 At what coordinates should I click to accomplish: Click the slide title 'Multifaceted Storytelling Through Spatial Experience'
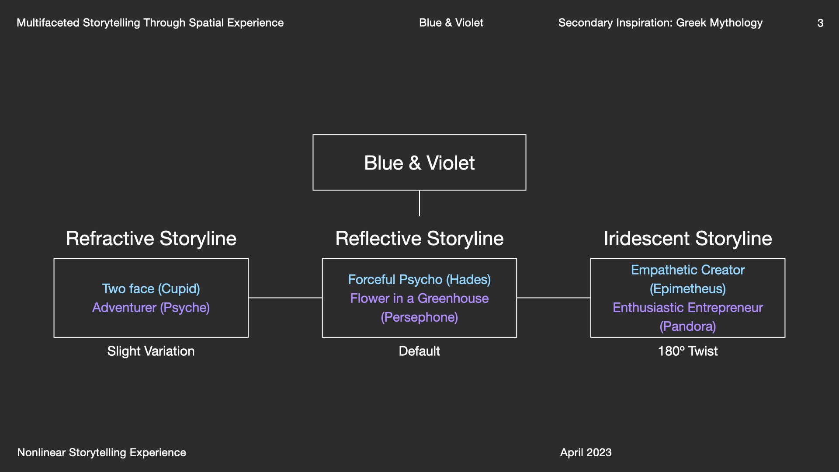click(x=150, y=23)
